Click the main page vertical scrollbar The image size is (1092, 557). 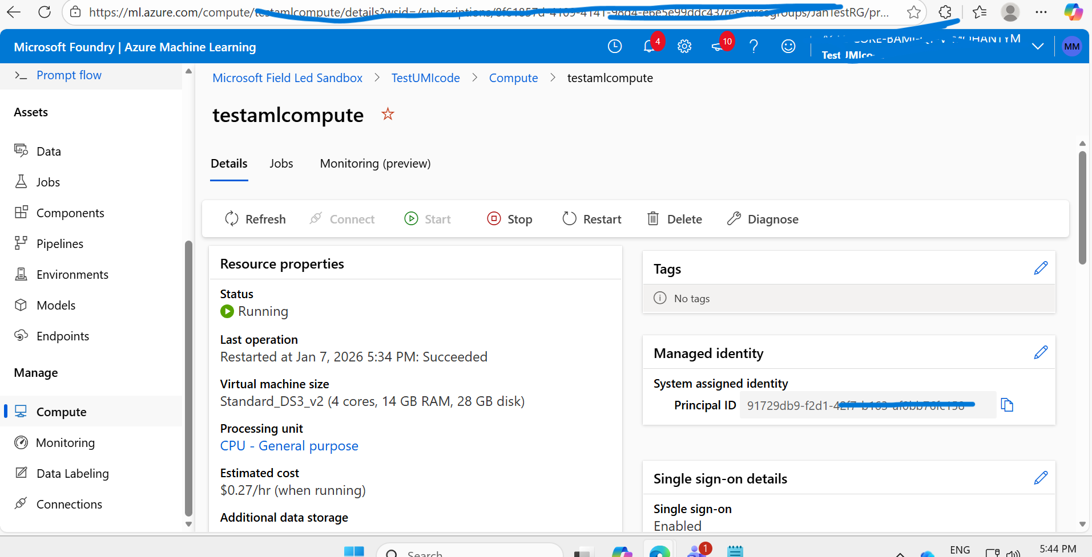(1082, 208)
